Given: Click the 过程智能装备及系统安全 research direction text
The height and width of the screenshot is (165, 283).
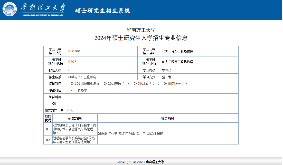Looking at the screenshot, I should pyautogui.click(x=74, y=140).
